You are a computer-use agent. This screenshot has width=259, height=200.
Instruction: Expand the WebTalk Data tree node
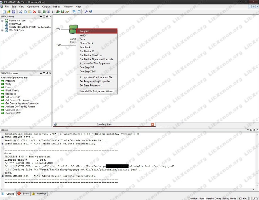(x=2, y=31)
